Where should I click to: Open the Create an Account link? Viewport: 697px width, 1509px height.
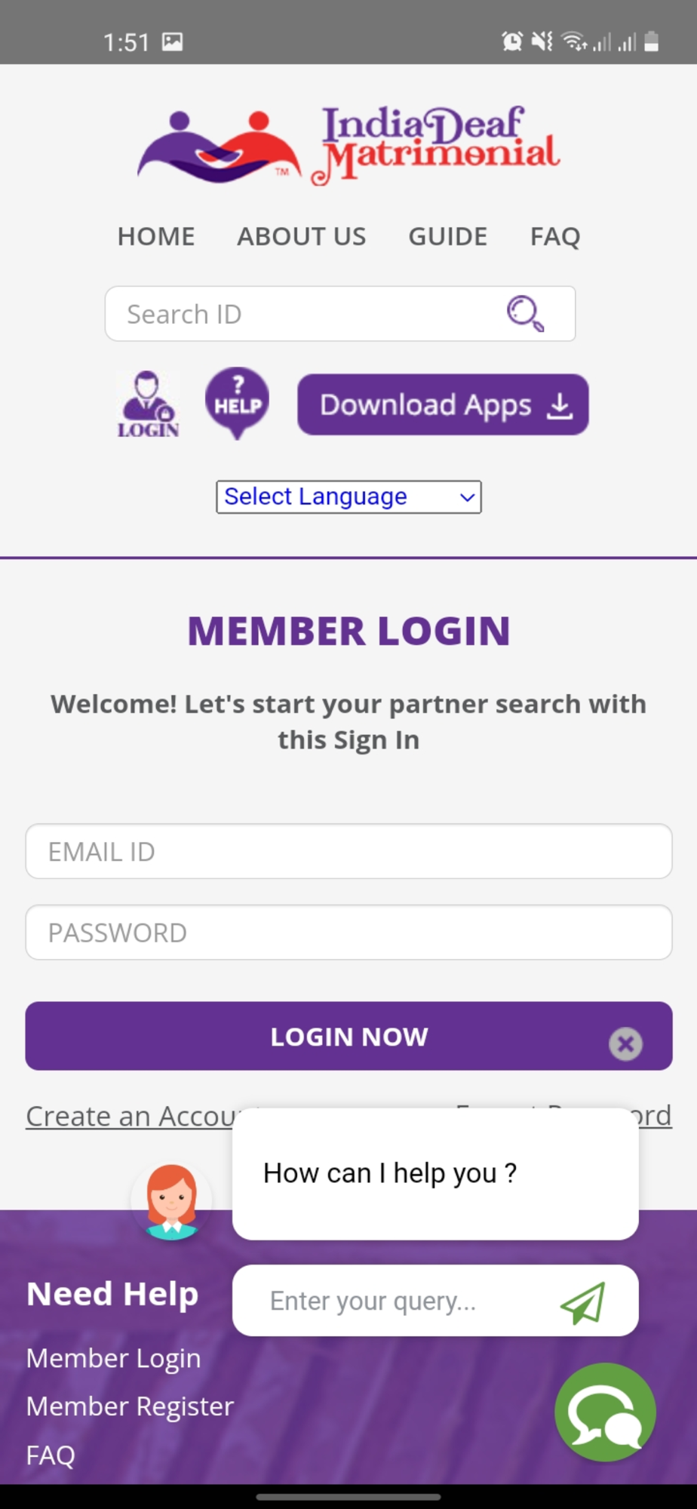132,1116
